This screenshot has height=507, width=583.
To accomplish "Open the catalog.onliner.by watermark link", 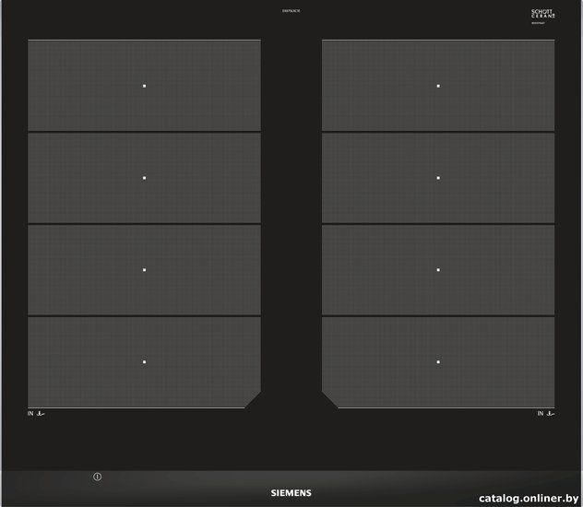I will point(529,498).
